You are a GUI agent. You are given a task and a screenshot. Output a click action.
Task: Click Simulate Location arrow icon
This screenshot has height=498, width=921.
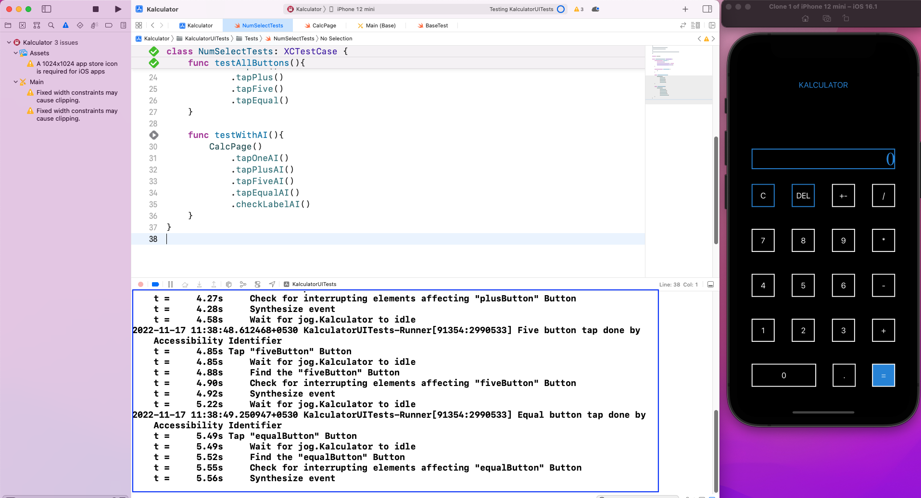(272, 285)
